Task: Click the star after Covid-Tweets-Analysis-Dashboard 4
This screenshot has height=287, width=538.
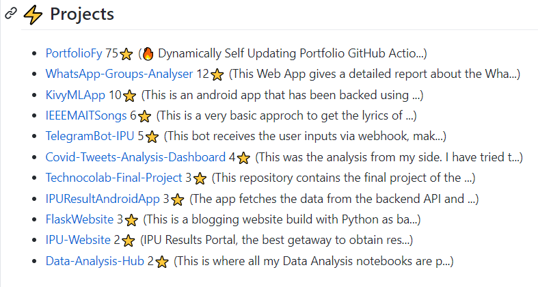Action: pyautogui.click(x=243, y=158)
